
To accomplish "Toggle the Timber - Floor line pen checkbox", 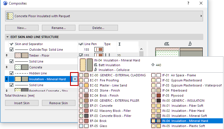I will pos(81,55).
